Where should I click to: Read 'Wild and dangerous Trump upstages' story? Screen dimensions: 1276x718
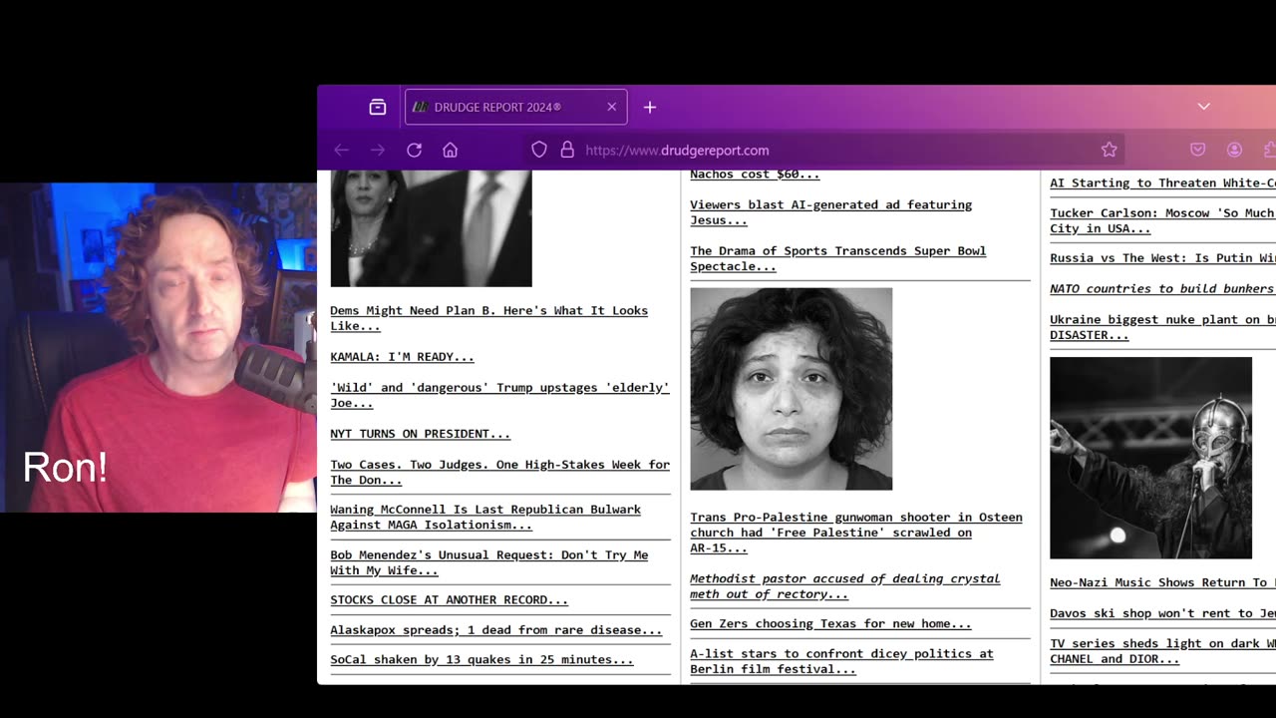500,395
